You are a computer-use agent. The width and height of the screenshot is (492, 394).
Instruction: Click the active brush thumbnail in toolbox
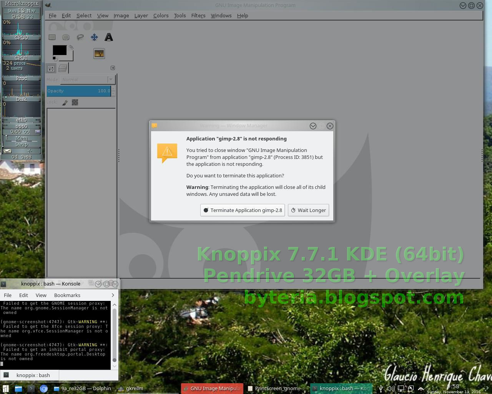point(99,53)
